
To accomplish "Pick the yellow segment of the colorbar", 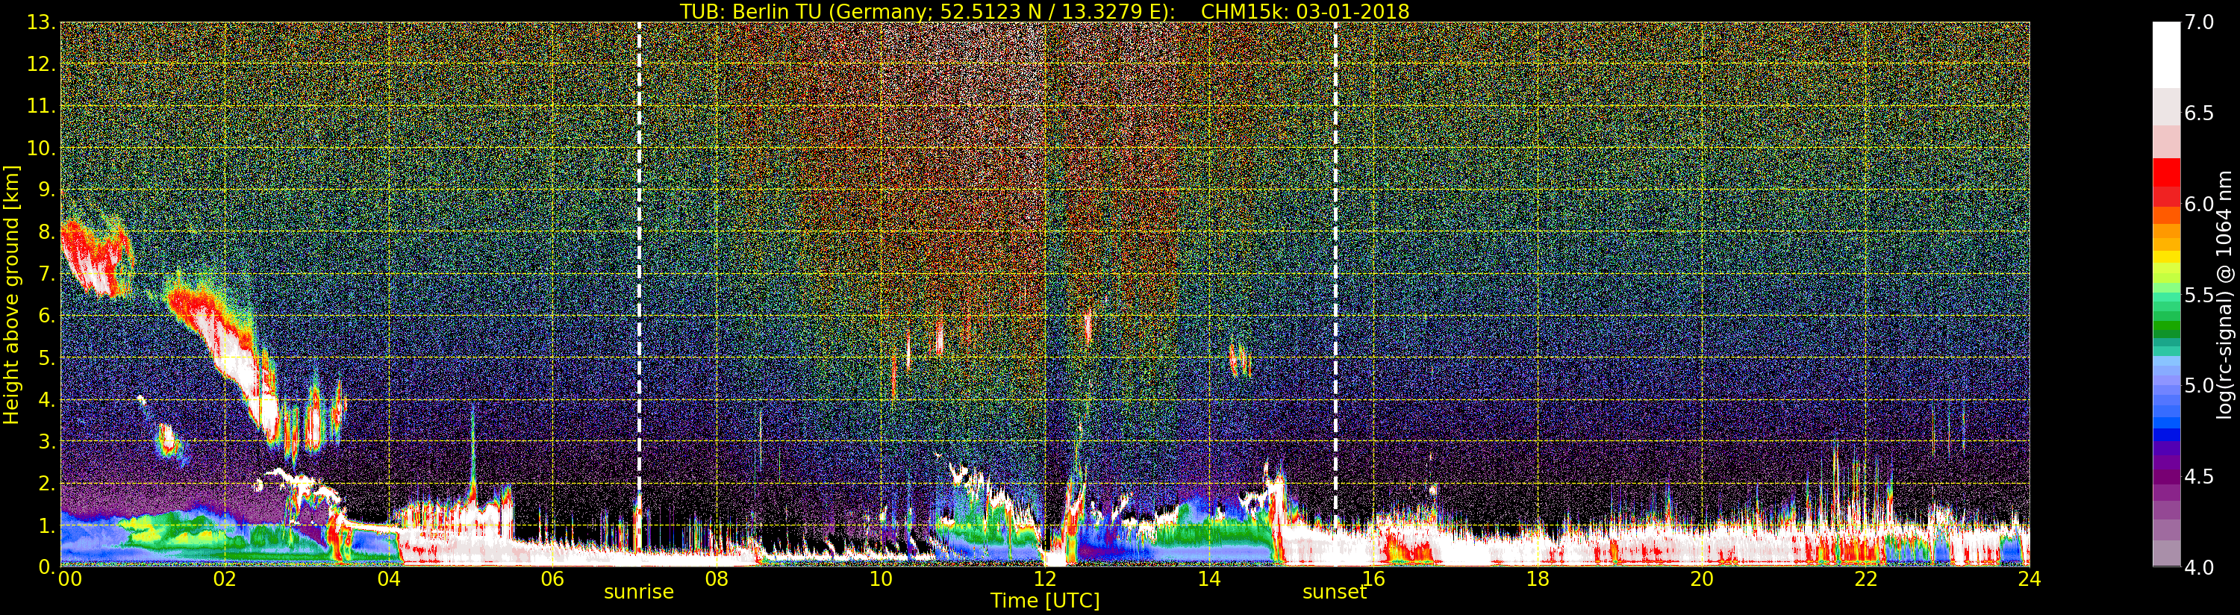I will (x=2166, y=257).
